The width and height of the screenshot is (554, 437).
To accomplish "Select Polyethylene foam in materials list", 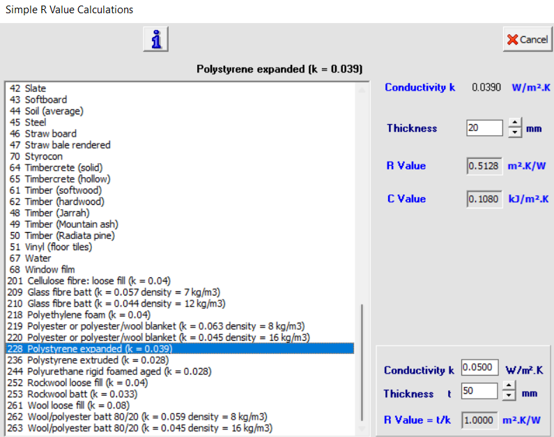I will point(89,315).
